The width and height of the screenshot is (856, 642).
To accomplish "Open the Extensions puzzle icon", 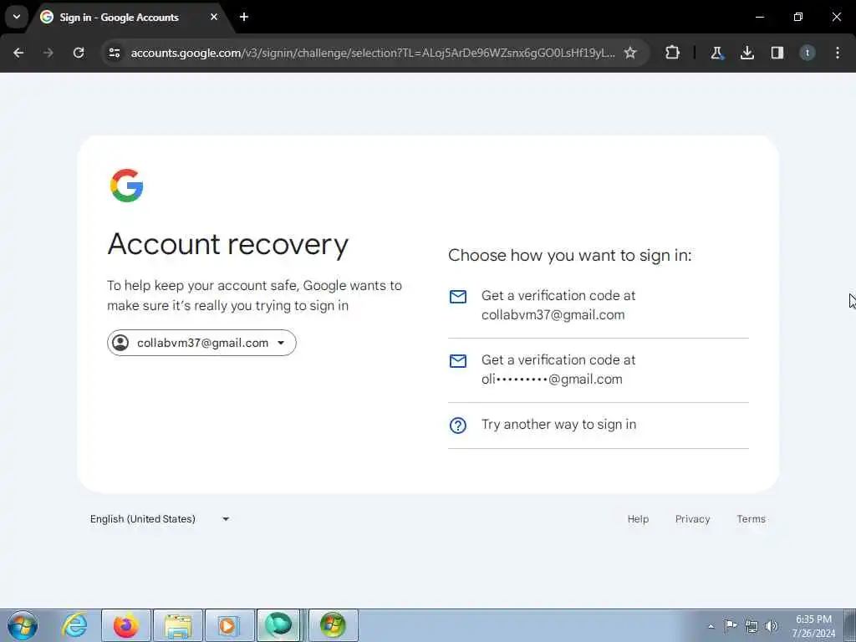I will pos(673,53).
